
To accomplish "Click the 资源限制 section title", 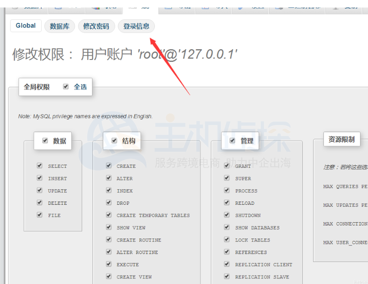I will 342,140.
